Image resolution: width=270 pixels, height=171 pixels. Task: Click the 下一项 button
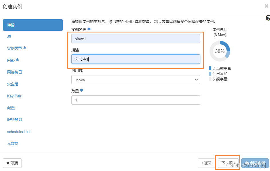(x=228, y=163)
